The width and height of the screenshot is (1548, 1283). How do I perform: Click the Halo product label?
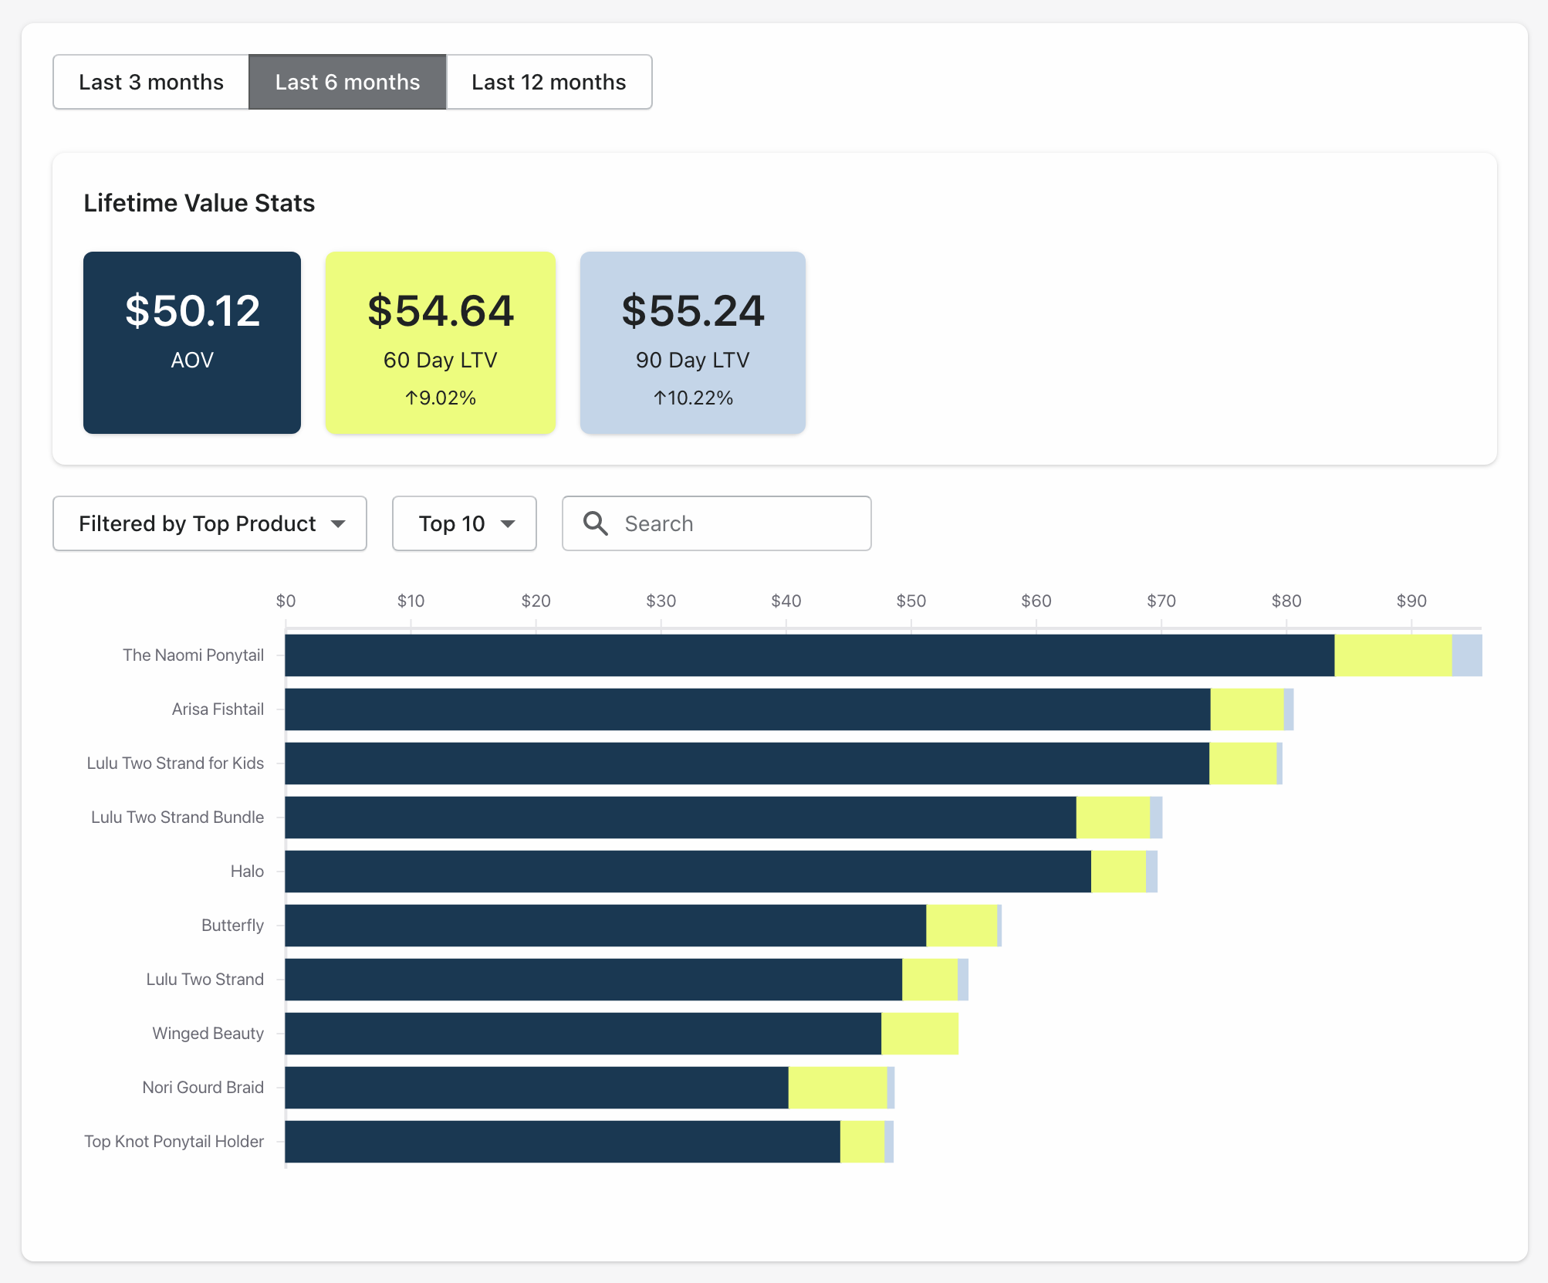click(248, 871)
